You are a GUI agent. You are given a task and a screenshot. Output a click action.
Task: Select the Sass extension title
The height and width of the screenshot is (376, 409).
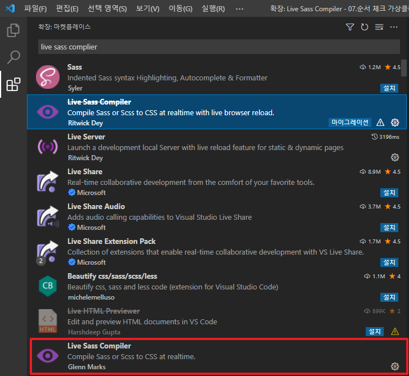[x=75, y=67]
